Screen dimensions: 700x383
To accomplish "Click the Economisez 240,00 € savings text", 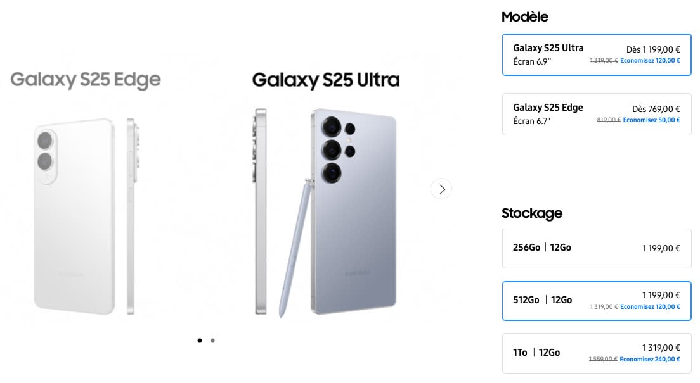I will [649, 359].
